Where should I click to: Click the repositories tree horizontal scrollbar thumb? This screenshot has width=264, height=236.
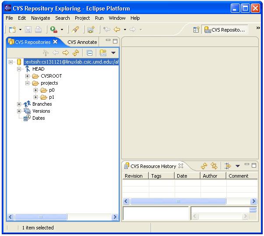pyautogui.click(x=41, y=217)
